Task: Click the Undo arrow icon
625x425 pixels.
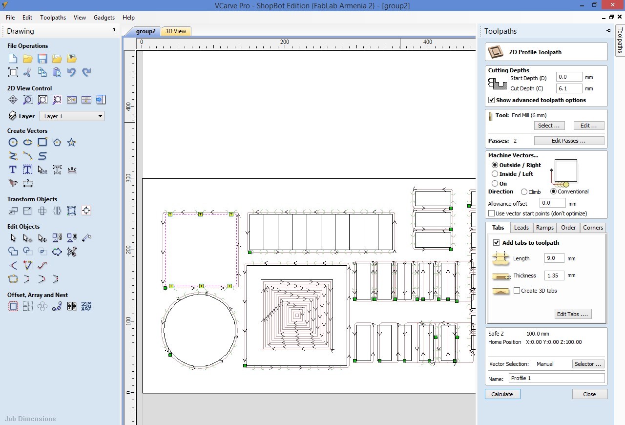Action: pyautogui.click(x=72, y=72)
